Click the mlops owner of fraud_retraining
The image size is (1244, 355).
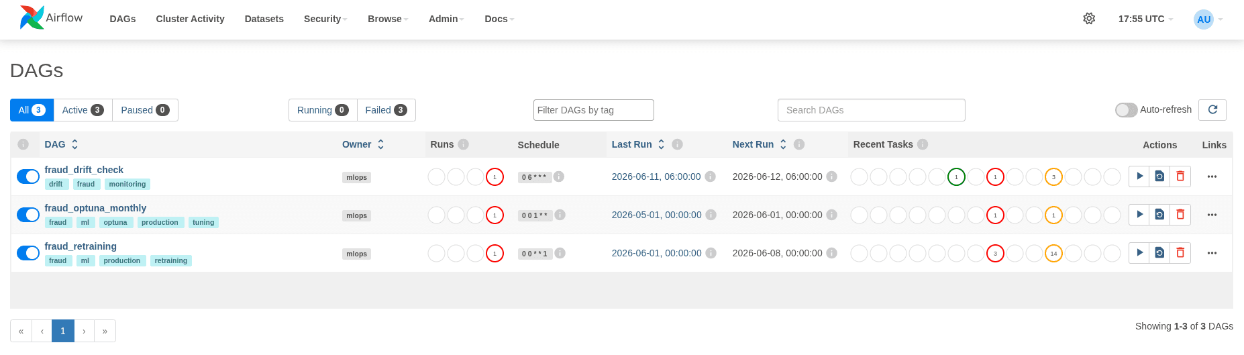tap(356, 254)
